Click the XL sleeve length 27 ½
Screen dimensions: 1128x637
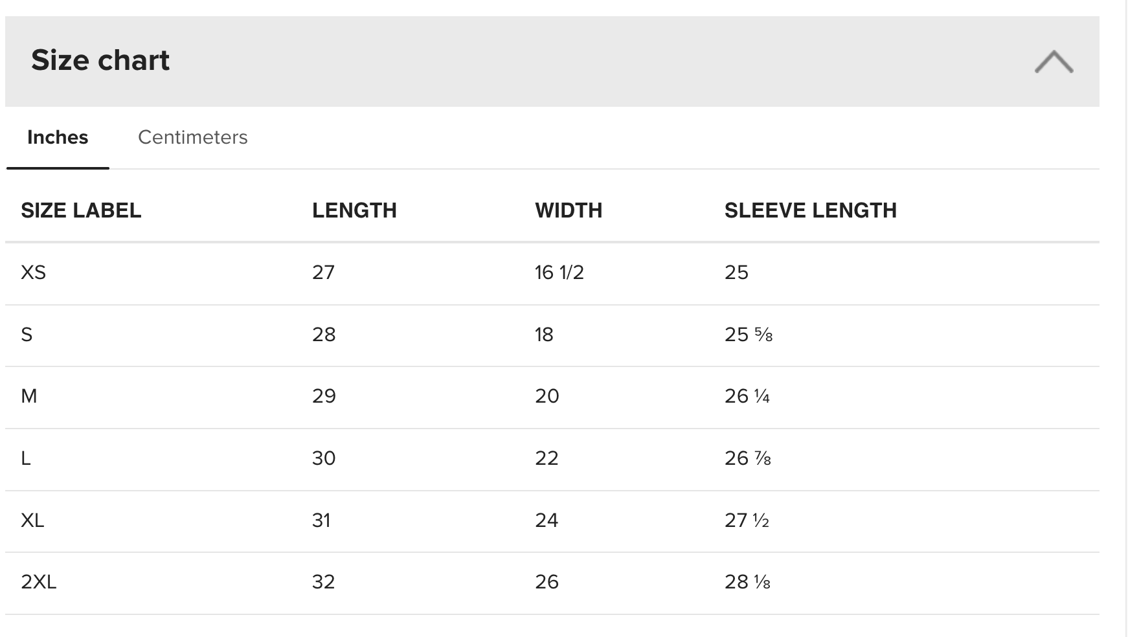click(x=747, y=520)
